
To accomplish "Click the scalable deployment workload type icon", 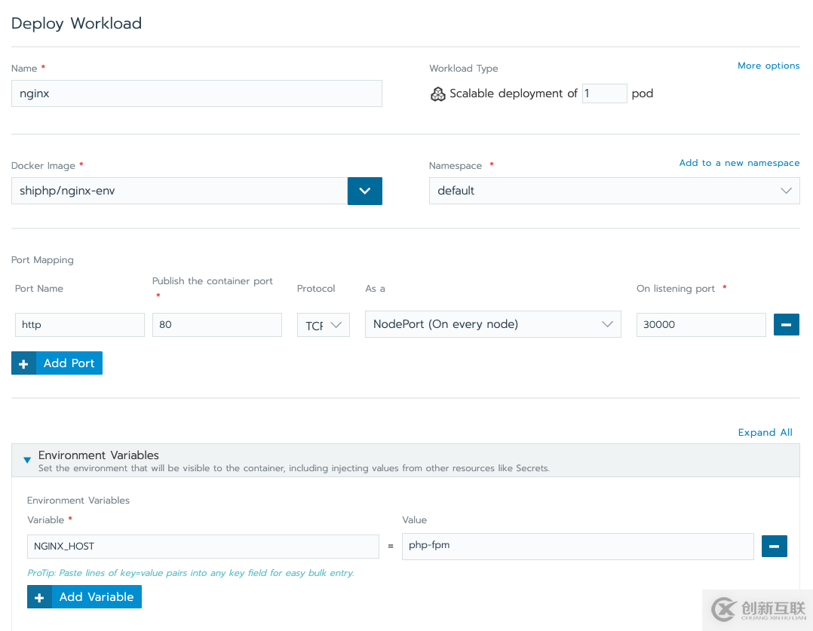I will pos(437,94).
